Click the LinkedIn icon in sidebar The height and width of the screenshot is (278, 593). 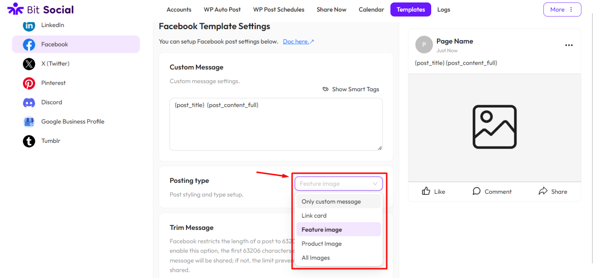[x=29, y=25]
